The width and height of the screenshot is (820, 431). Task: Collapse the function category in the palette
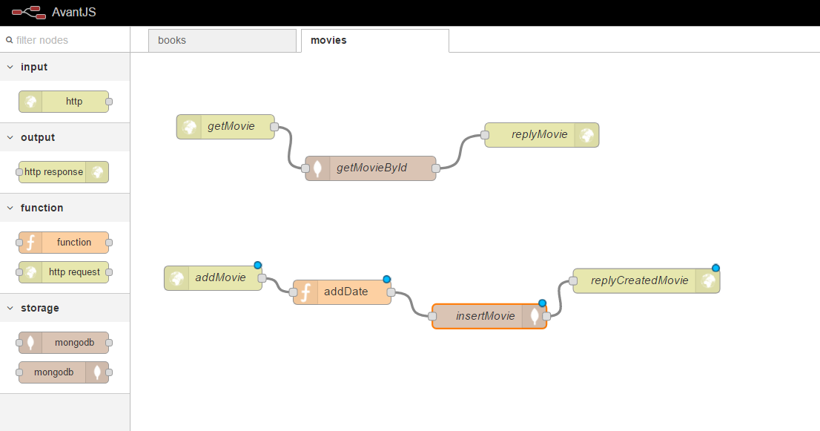click(x=10, y=208)
